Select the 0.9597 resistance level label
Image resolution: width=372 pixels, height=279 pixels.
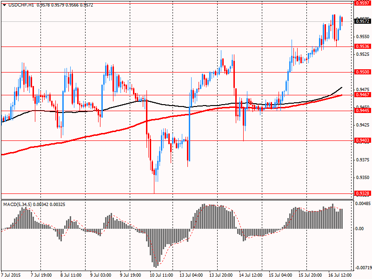(363, 3)
